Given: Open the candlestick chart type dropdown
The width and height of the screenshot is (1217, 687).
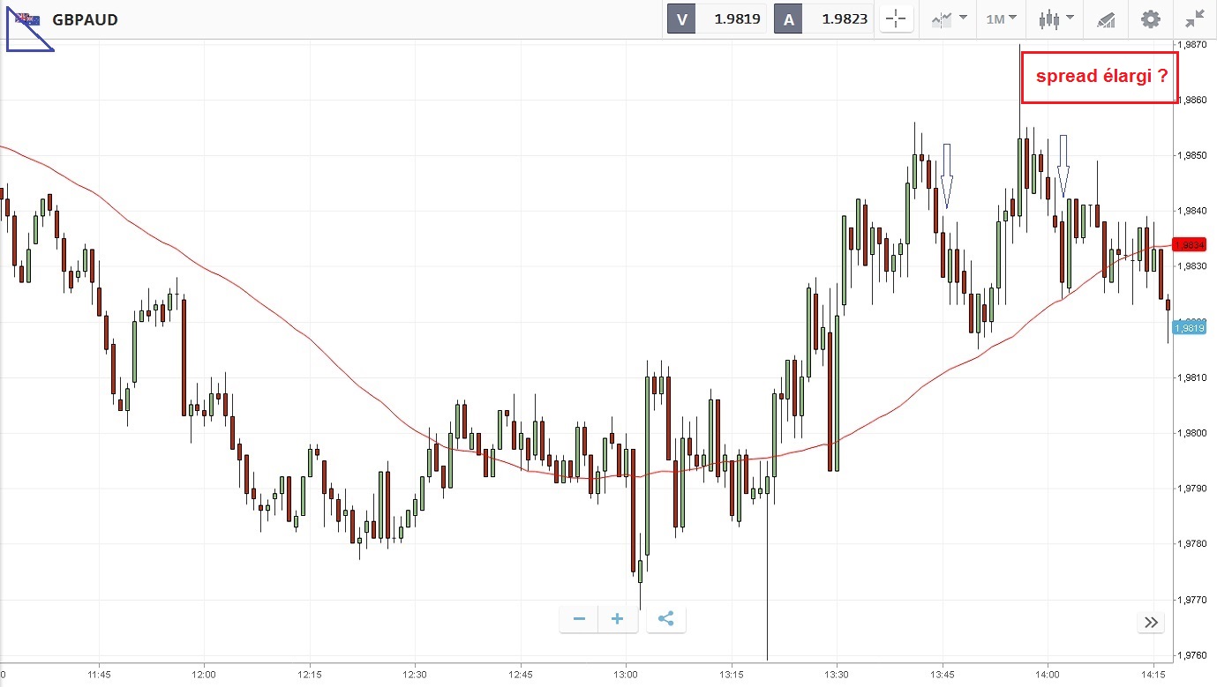Looking at the screenshot, I should click(1055, 19).
